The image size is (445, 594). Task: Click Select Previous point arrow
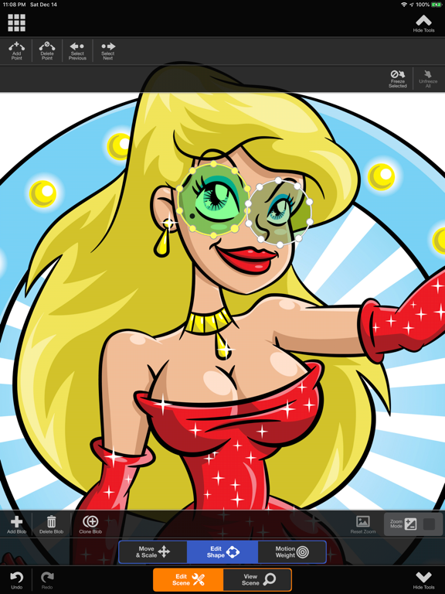[x=77, y=51]
